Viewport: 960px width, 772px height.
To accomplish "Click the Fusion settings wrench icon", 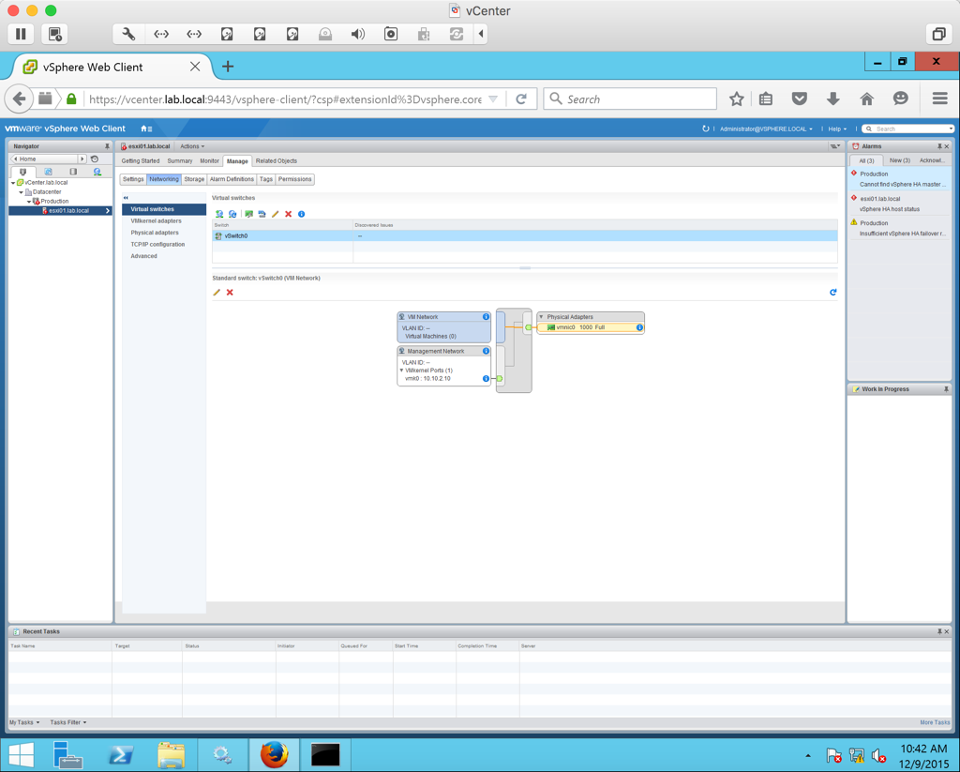I will (x=128, y=34).
